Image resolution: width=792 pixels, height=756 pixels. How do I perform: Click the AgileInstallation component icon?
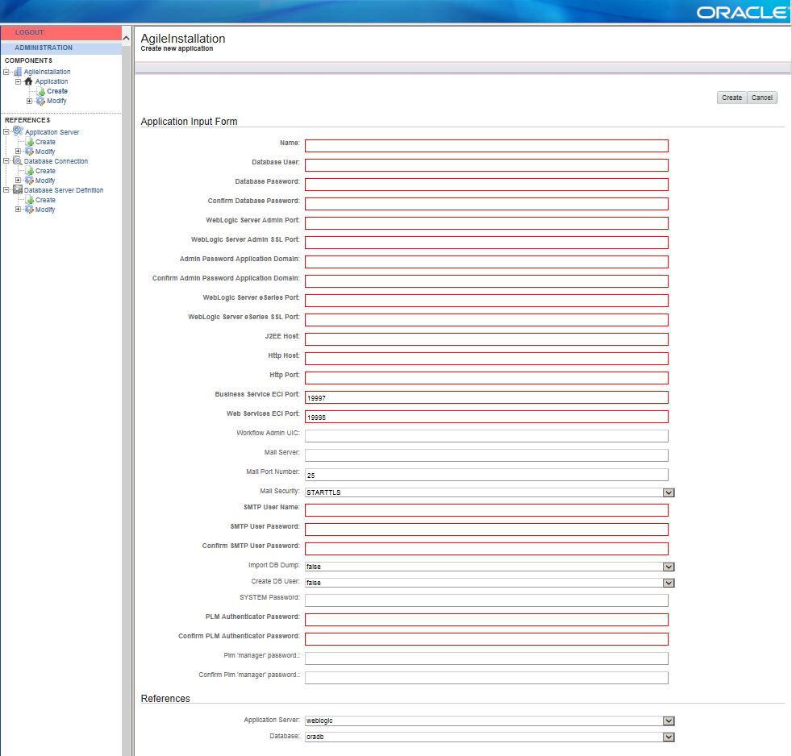[x=18, y=72]
